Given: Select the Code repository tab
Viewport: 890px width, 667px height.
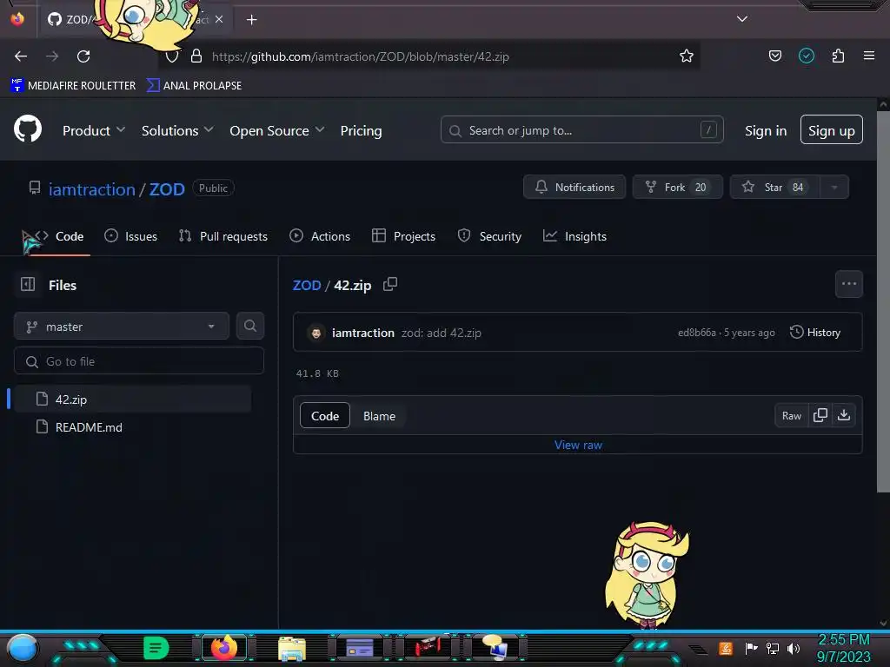Looking at the screenshot, I should pyautogui.click(x=59, y=236).
